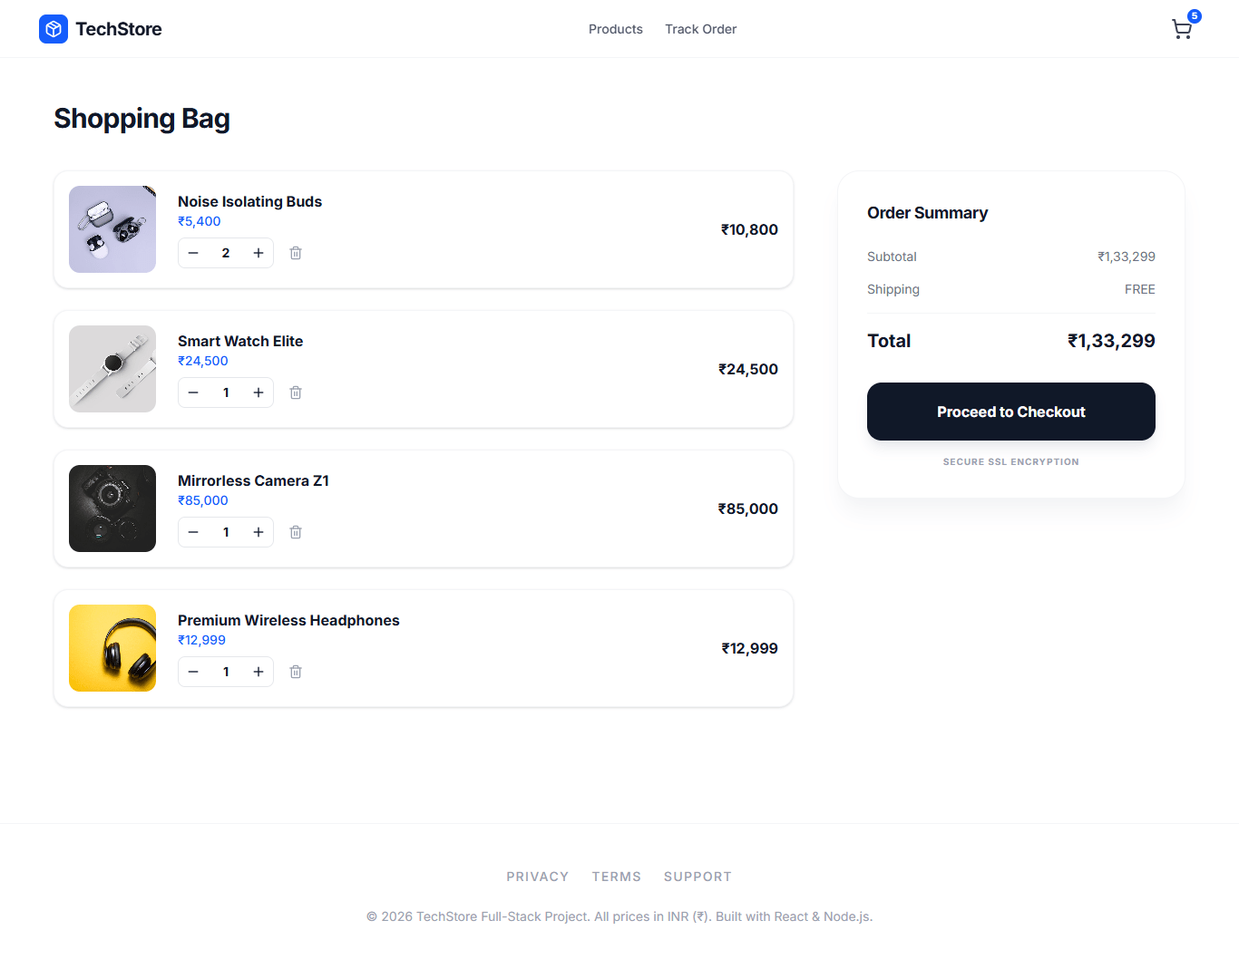Increase quantity of Mirrorless Camera Z1
This screenshot has height=969, width=1239.
click(x=259, y=532)
